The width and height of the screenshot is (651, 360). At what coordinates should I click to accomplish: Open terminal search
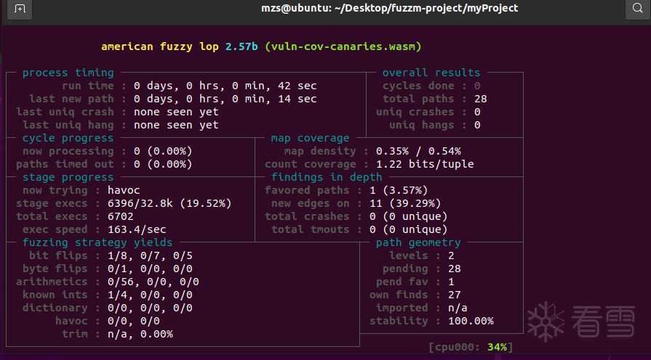(x=637, y=8)
